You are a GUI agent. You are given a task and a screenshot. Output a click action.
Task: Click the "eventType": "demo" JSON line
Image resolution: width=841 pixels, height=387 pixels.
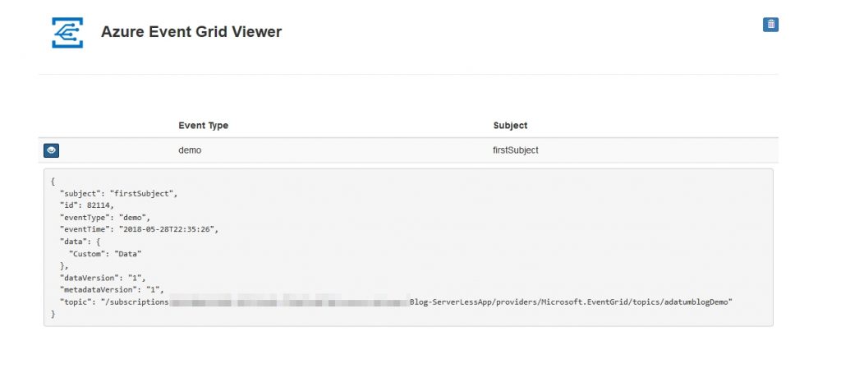pyautogui.click(x=105, y=218)
